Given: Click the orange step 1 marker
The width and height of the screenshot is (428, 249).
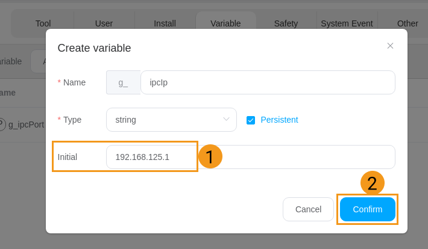Looking at the screenshot, I should tap(210, 156).
